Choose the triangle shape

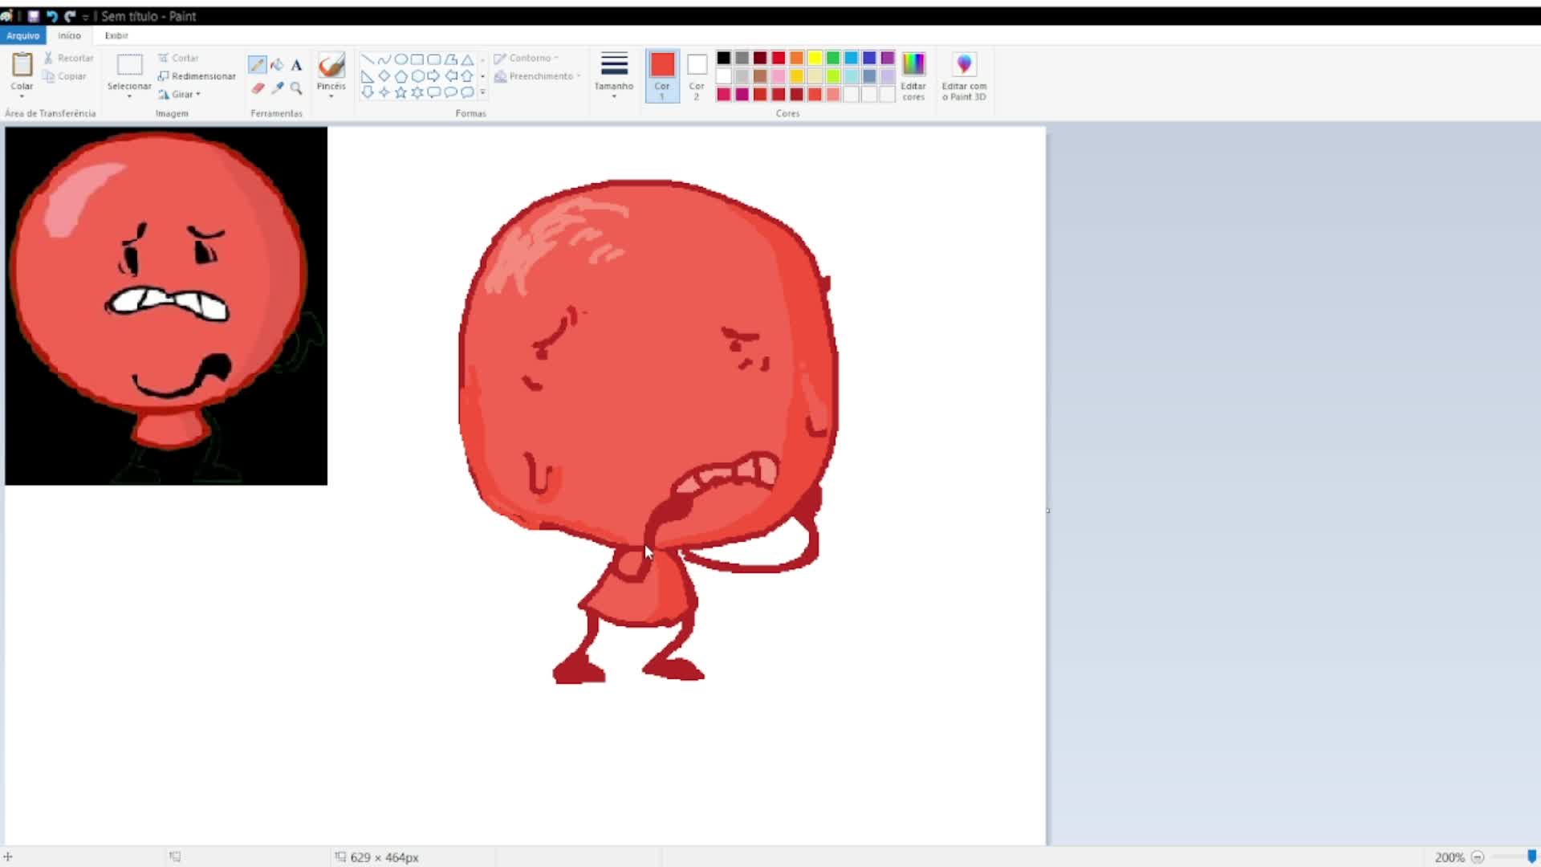pos(467,59)
